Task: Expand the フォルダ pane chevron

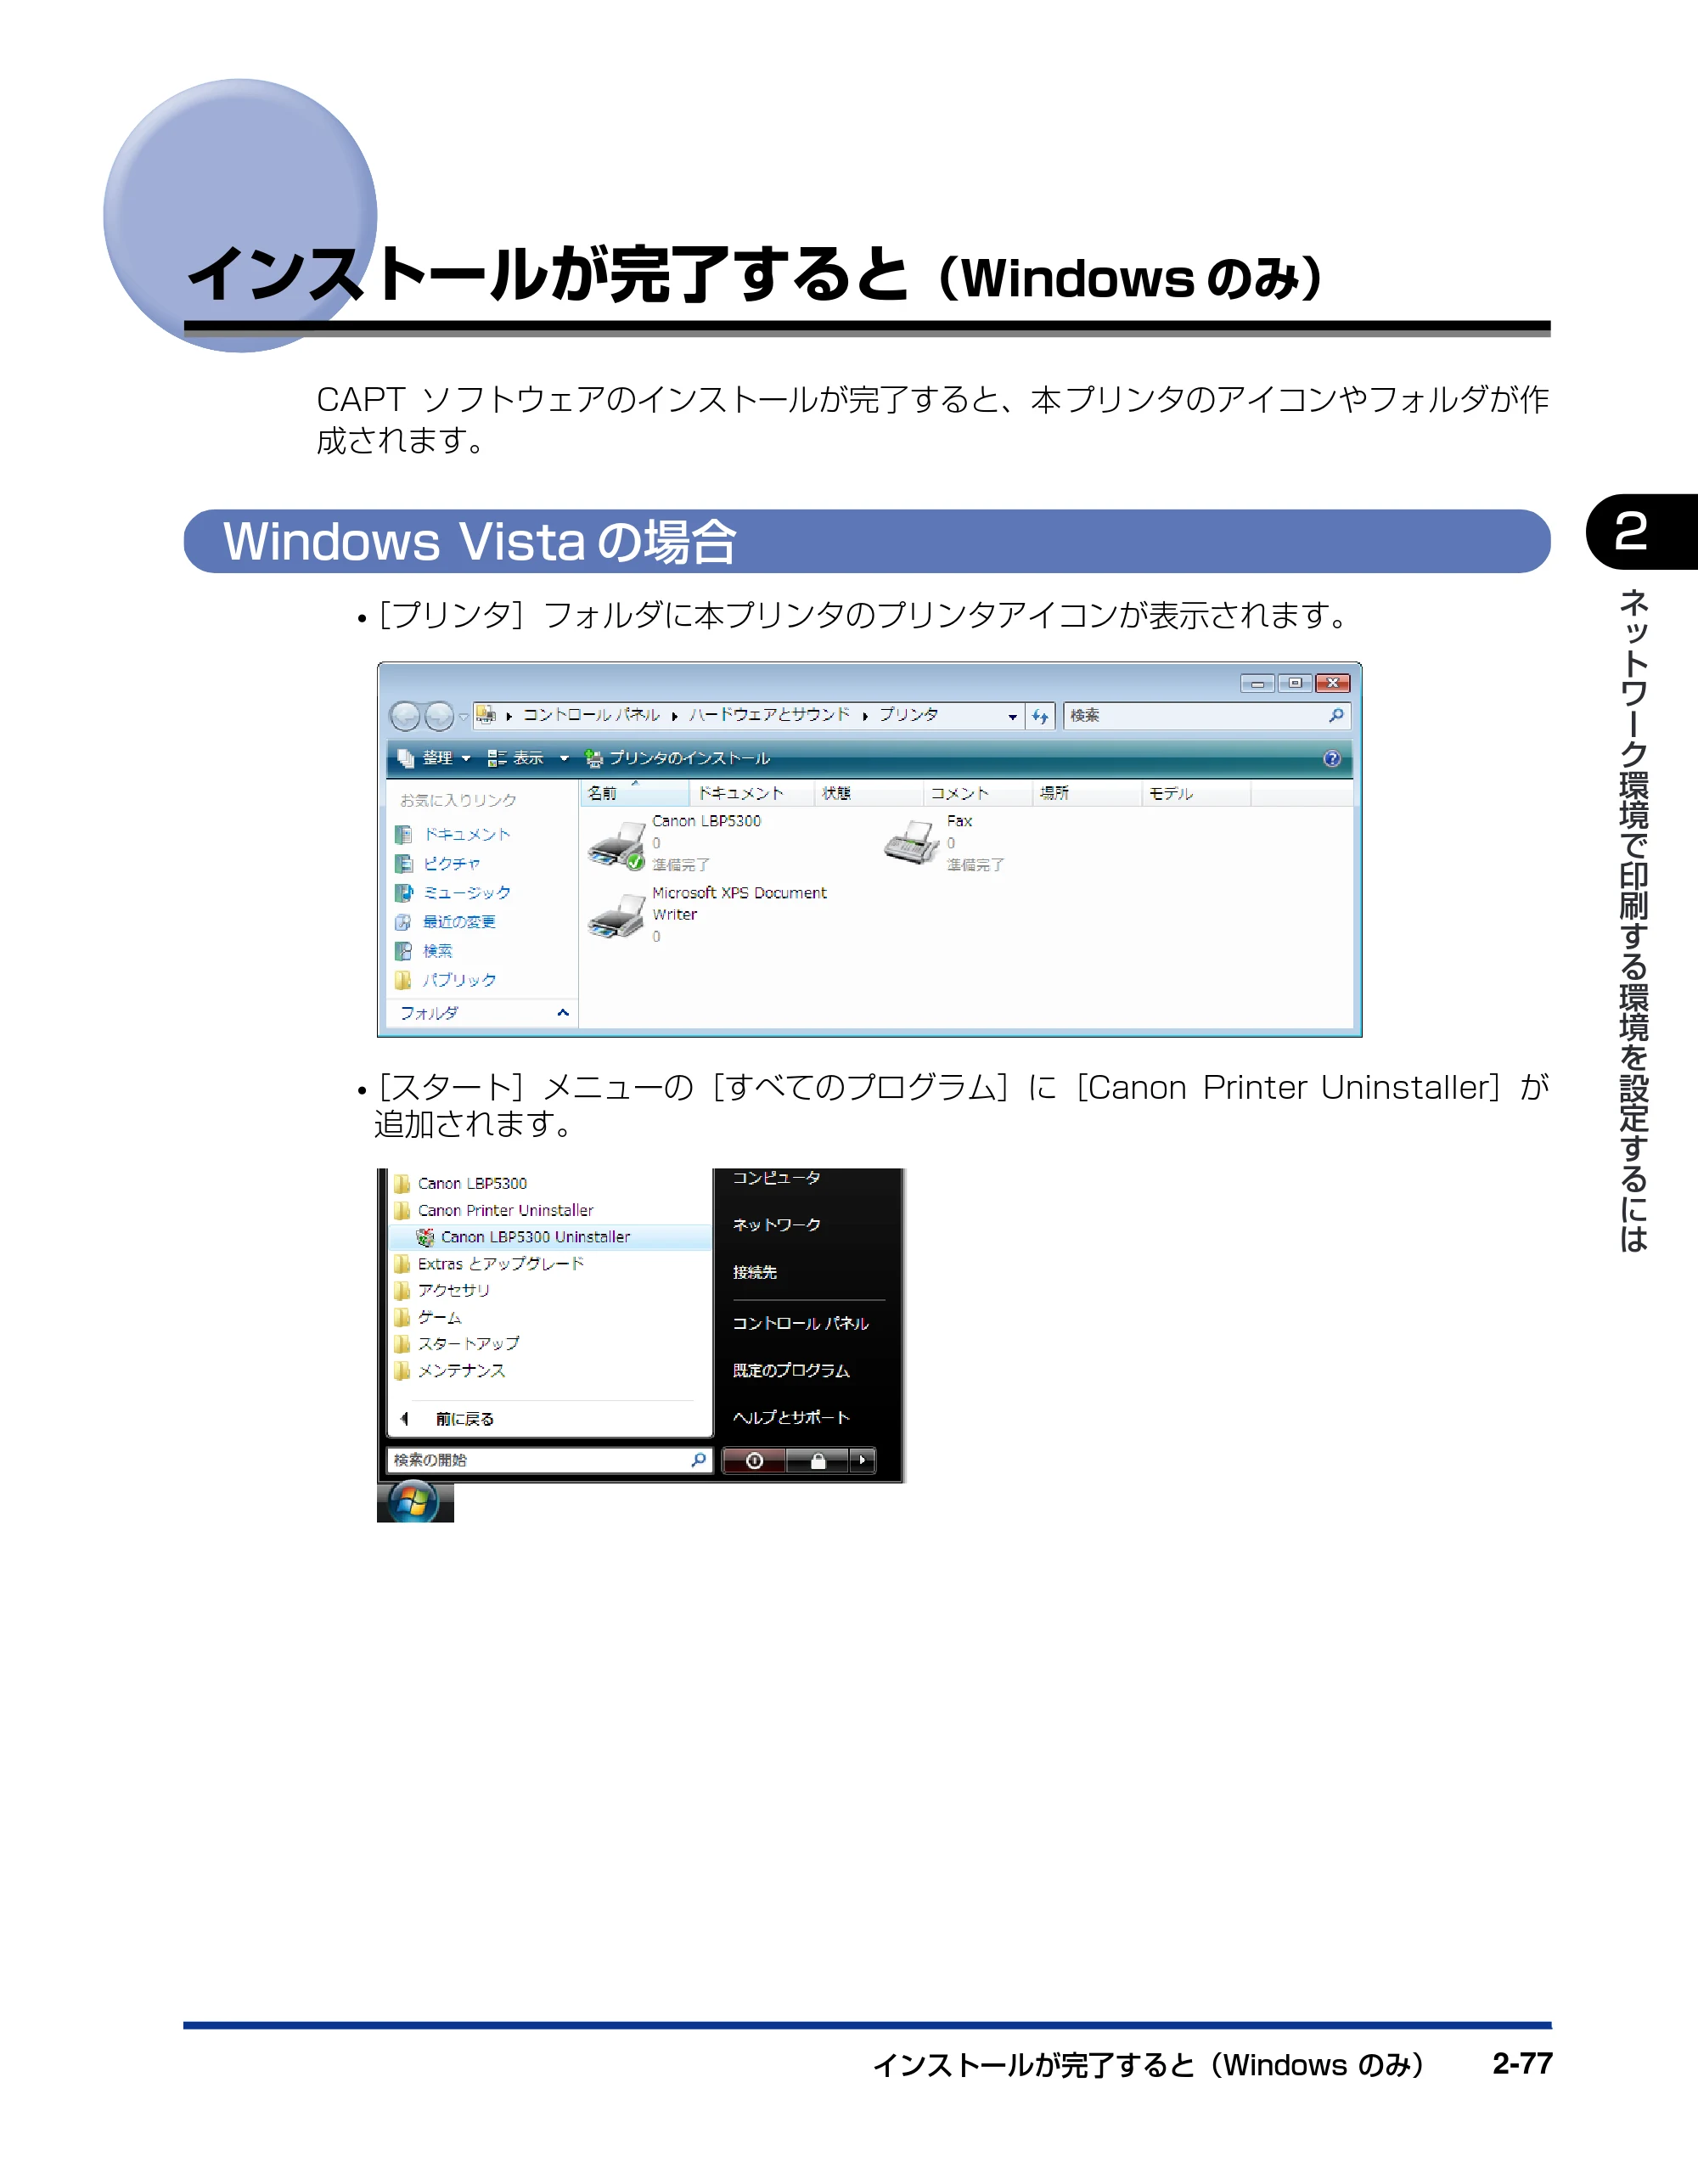Action: click(563, 1013)
